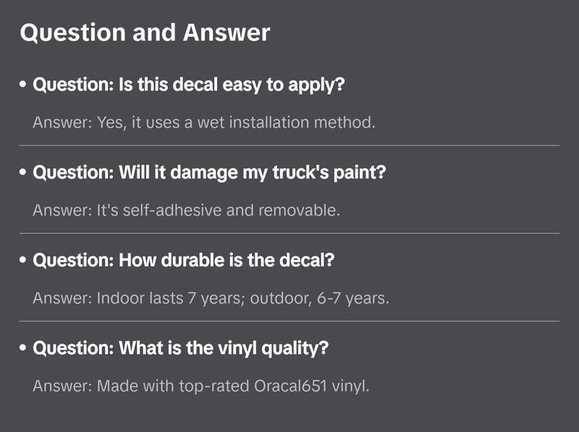Click the bullet before the truck's paint question
Image resolution: width=579 pixels, height=432 pixels.
24,173
